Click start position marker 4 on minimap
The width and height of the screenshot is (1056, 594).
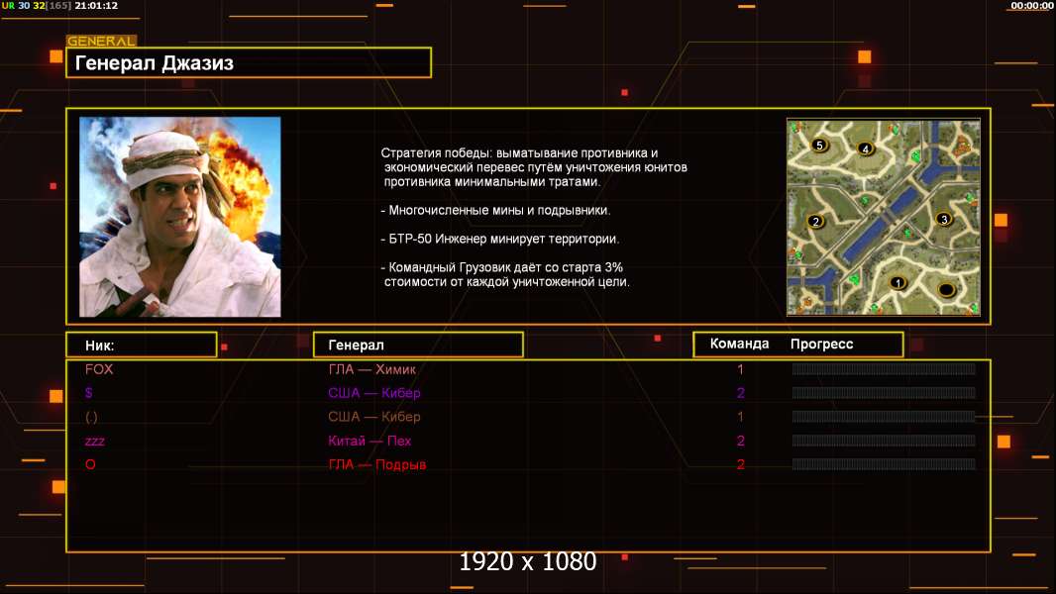point(866,148)
